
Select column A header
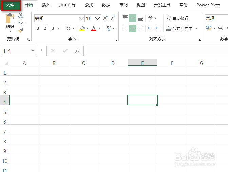[x=24, y=63]
